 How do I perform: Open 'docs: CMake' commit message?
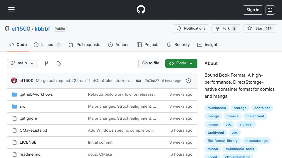click(100, 154)
